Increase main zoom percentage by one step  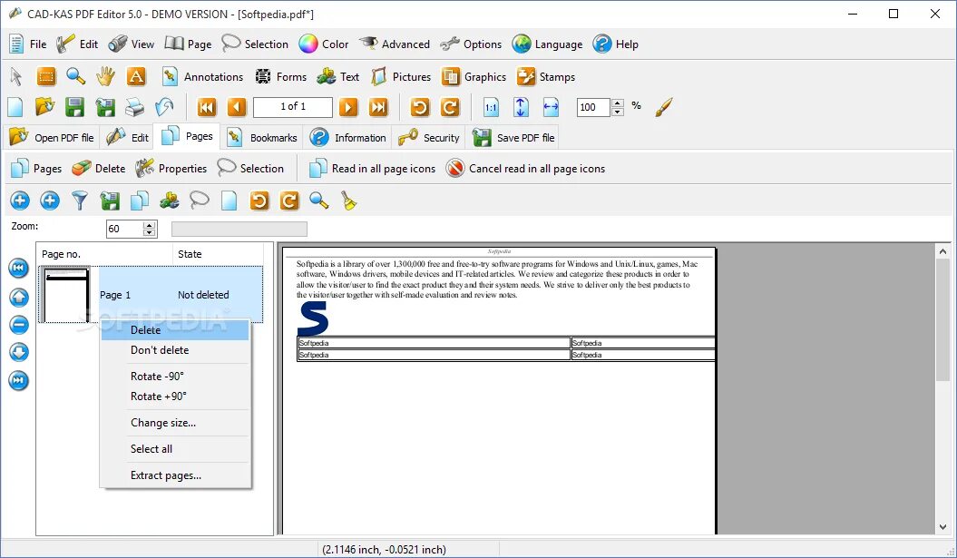coord(618,103)
